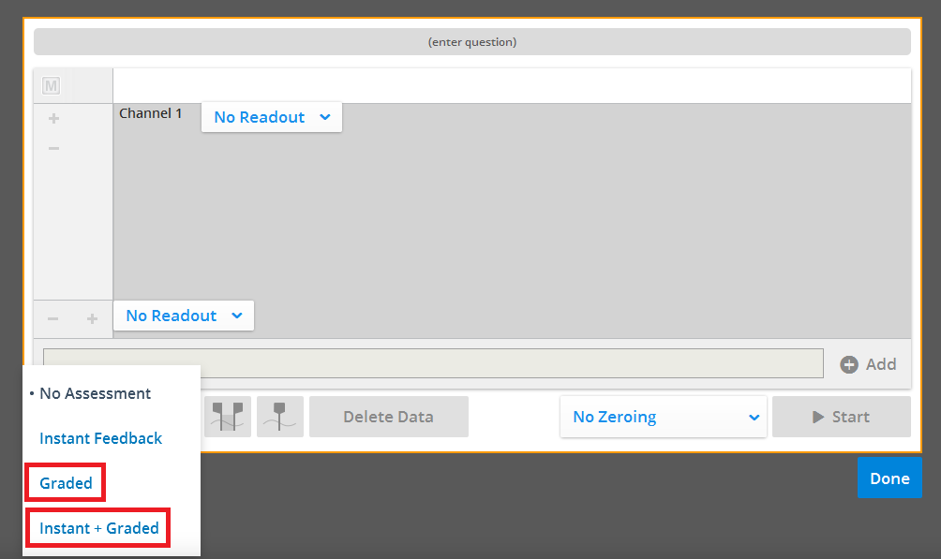Click the vertical axis plus zoom icon
The image size is (941, 559).
point(53,119)
